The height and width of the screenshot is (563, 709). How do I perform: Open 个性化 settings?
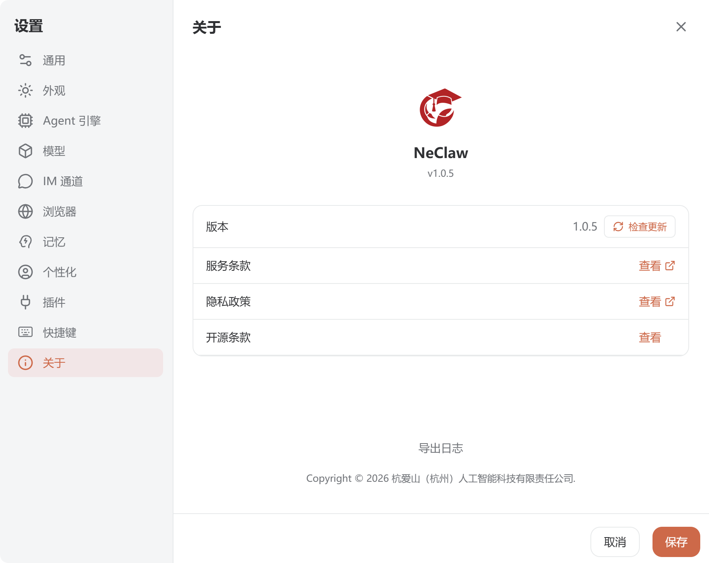86,272
